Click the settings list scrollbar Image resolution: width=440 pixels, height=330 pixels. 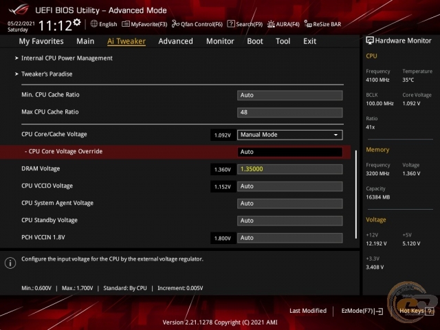tap(356, 195)
